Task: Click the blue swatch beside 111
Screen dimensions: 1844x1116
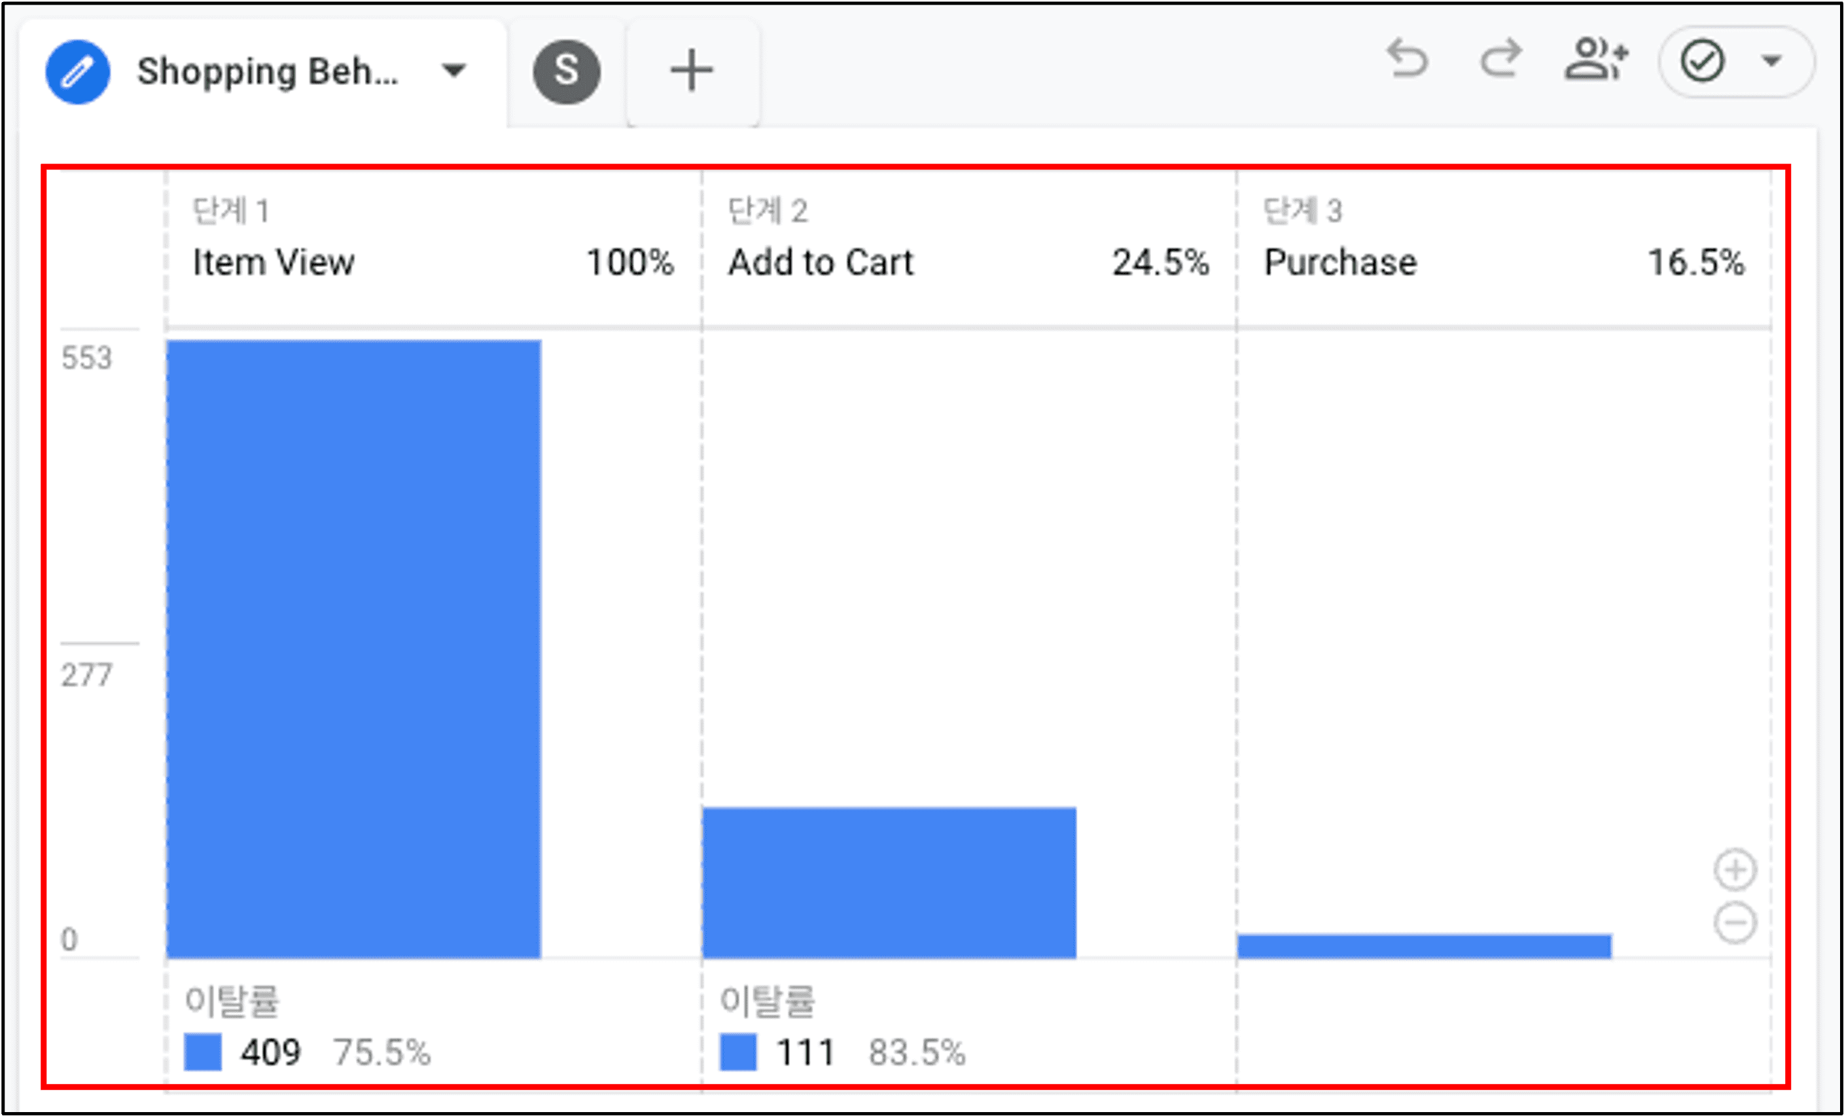Action: point(738,1052)
